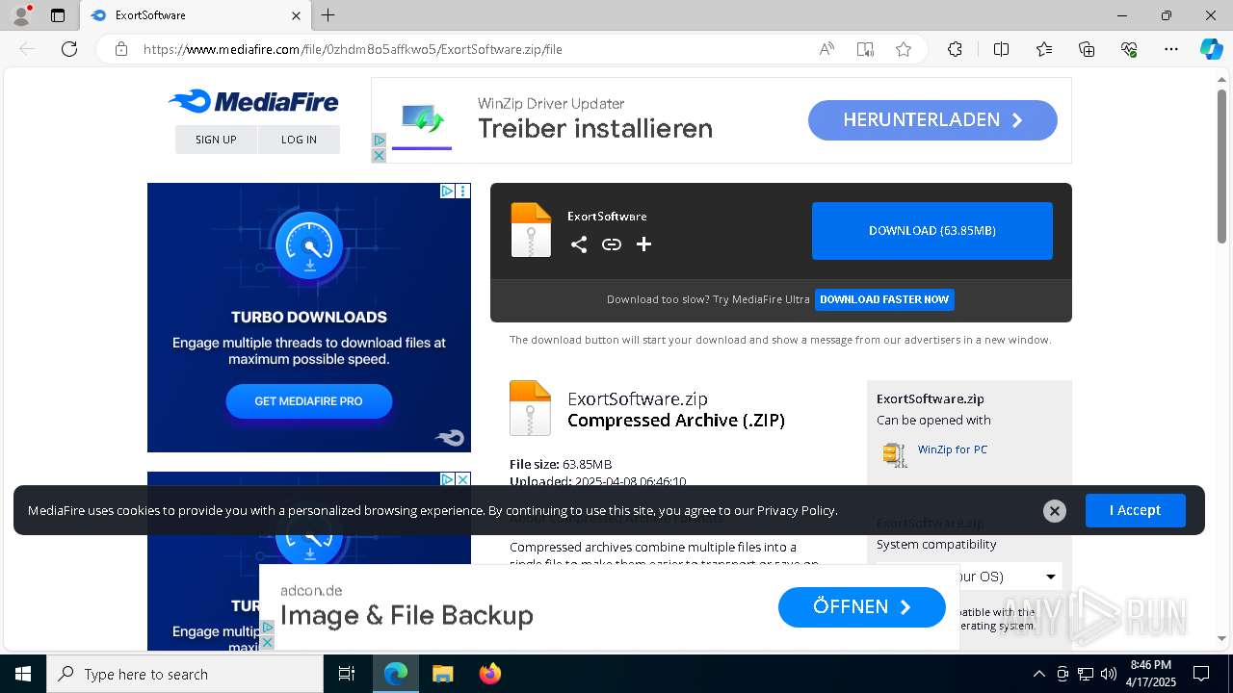Close the second Turbo Downloads ad
The height and width of the screenshot is (693, 1233).
463,479
